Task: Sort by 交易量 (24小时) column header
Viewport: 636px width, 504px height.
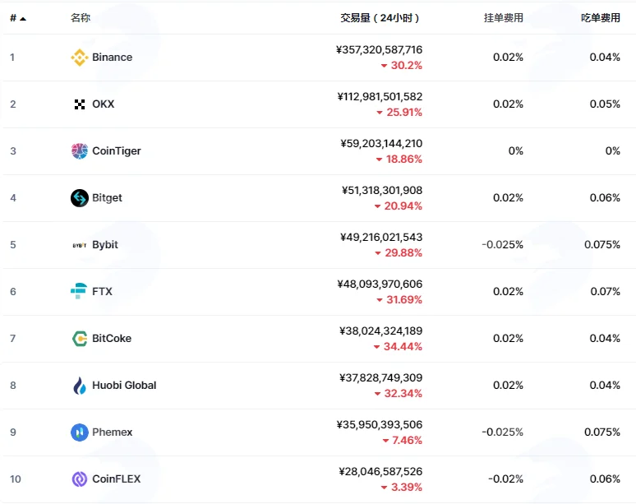Action: (380, 18)
